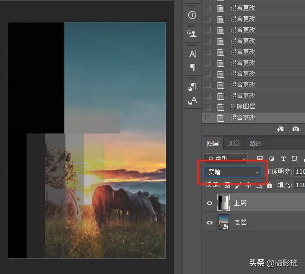The height and width of the screenshot is (274, 305).
Task: Switch to the 通道 tab
Action: point(234,144)
